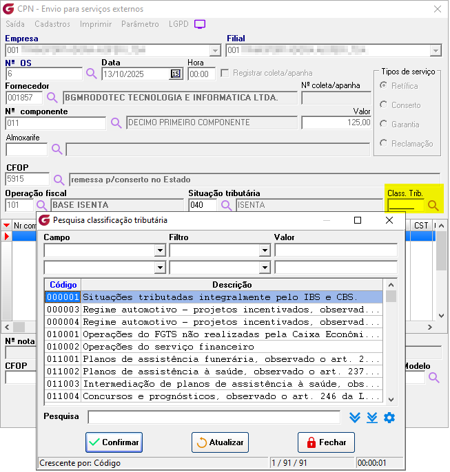
Task: Close the Pesquisa classificação tributária dialog
Action: click(389, 220)
